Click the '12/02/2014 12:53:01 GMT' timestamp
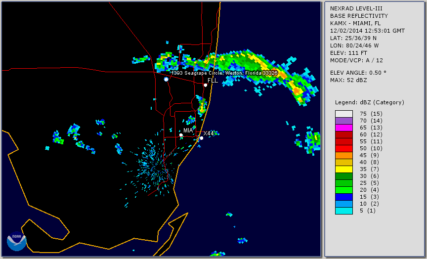This screenshot has height=259, width=427. 367,31
